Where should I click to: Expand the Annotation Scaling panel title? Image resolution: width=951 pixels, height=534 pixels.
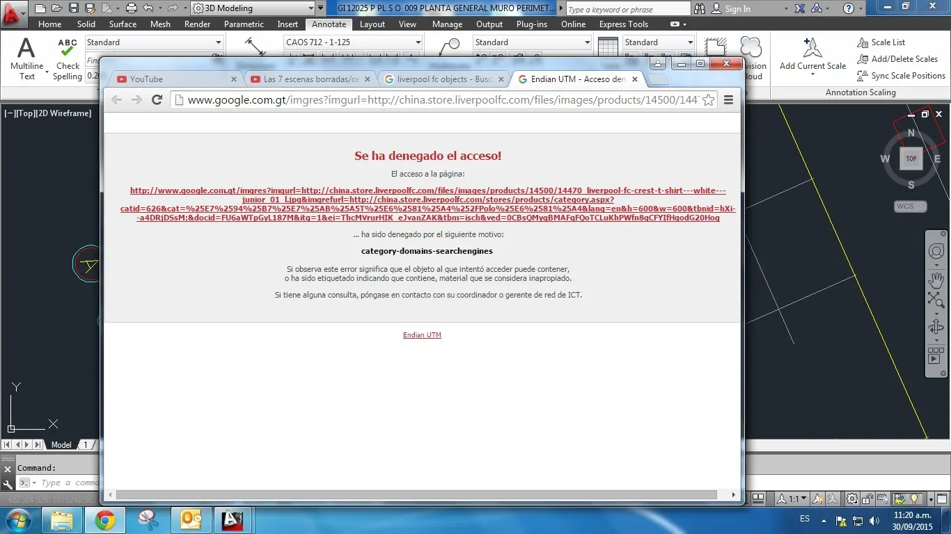[x=860, y=92]
